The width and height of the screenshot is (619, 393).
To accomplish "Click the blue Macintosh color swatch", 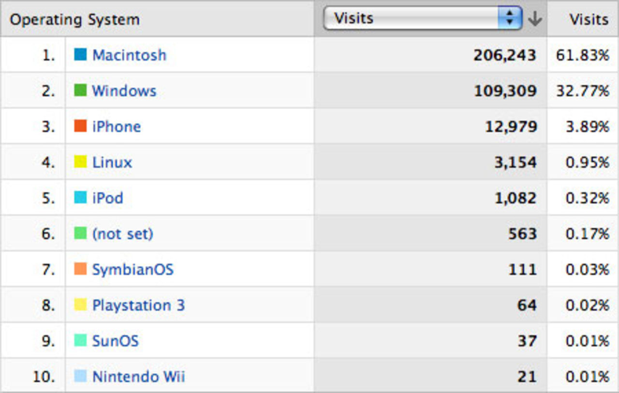I will click(x=80, y=55).
